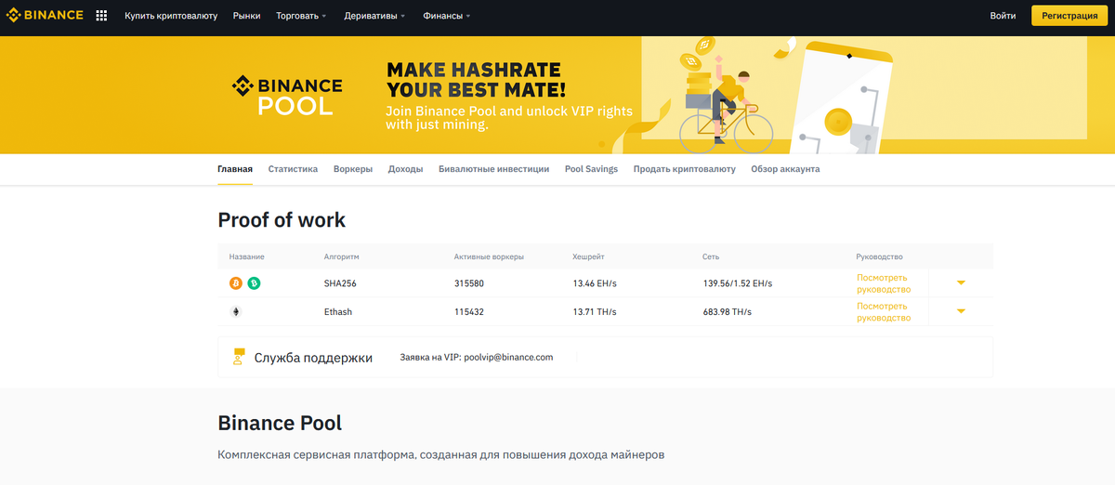The image size is (1115, 485).
Task: Click the Хешрейт column header
Action: click(589, 256)
